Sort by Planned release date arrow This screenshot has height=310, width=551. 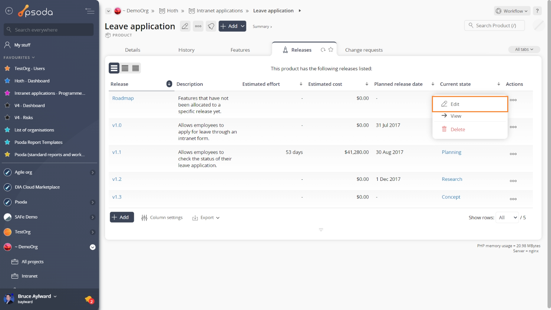(x=433, y=84)
